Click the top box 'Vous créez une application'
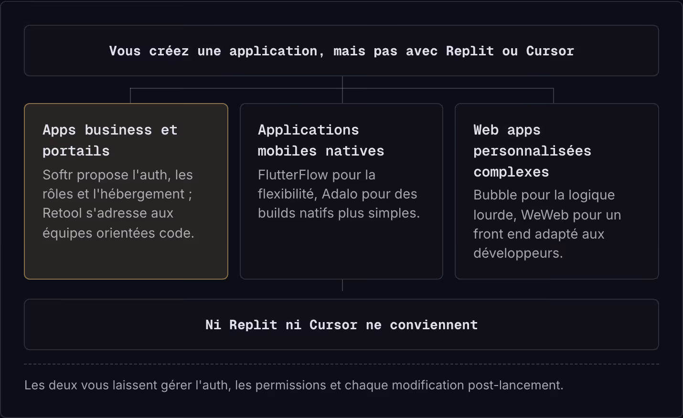The image size is (683, 418). (341, 51)
